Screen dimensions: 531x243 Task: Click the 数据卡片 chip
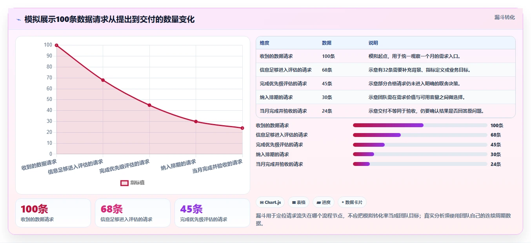pos(352,202)
